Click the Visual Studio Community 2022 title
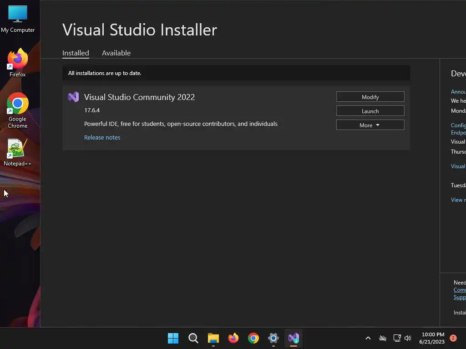Viewport: 466px width, 349px height. coord(139,97)
